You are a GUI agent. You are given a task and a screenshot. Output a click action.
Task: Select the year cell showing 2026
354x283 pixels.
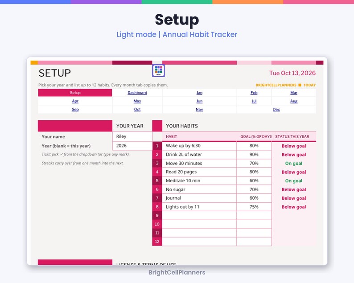tap(132, 146)
